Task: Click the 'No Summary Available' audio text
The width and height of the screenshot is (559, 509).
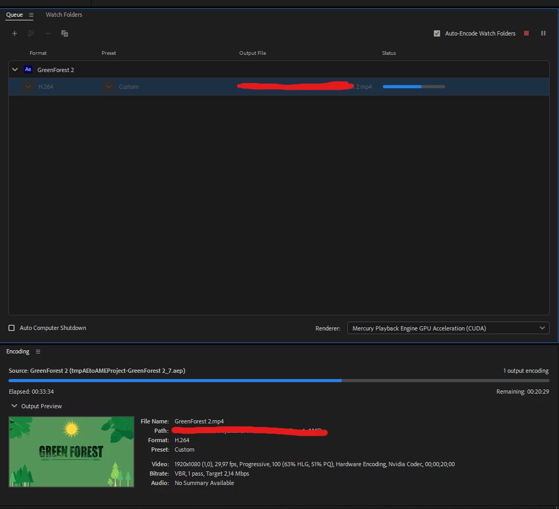Action: tap(204, 483)
